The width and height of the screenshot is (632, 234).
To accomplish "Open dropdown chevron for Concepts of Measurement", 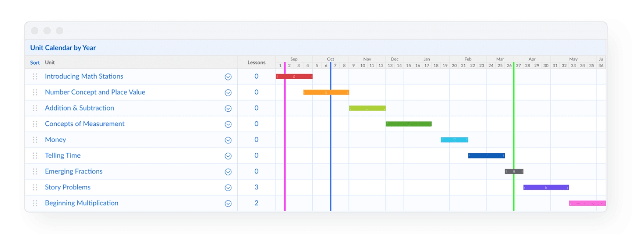I will click(228, 124).
